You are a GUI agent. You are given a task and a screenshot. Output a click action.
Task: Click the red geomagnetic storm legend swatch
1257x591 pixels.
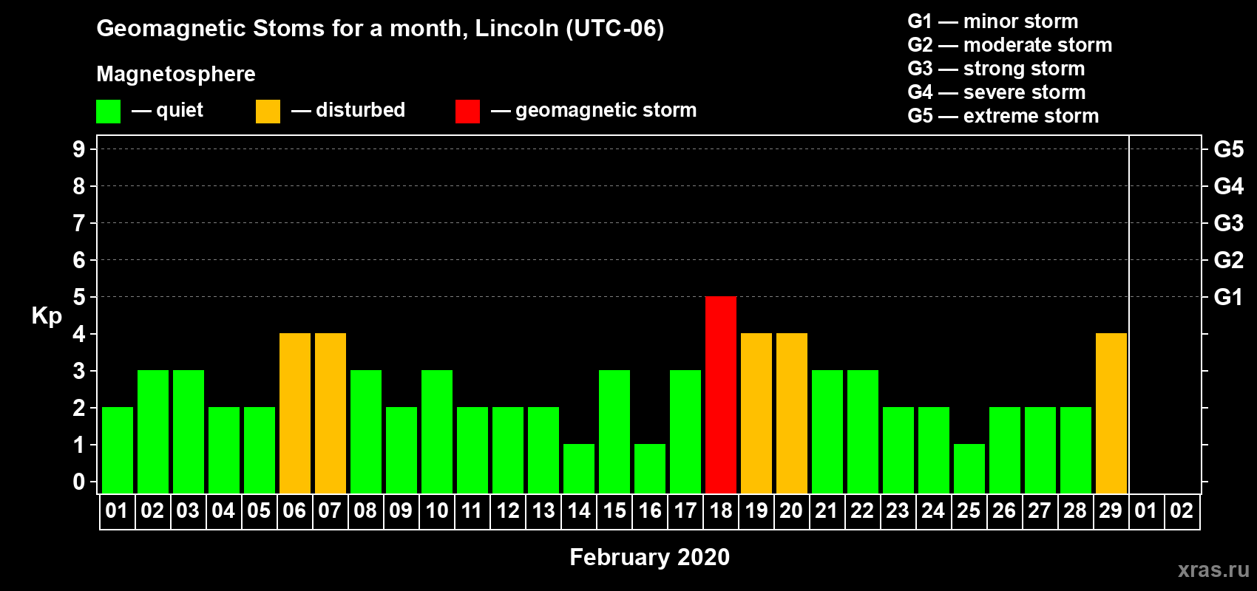pos(467,112)
